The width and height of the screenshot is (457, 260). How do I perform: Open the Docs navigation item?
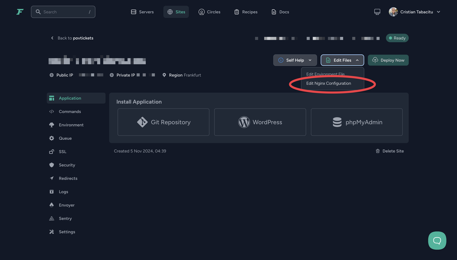pos(280,12)
